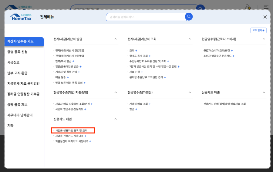Expand the plus icon beside 근로자·소비자 조회/변경
The image size is (273, 172).
(x=232, y=51)
